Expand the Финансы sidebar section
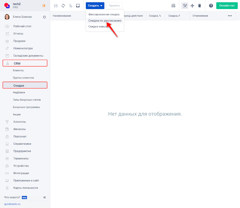Viewport: 240px width, 208px height. click(20, 129)
